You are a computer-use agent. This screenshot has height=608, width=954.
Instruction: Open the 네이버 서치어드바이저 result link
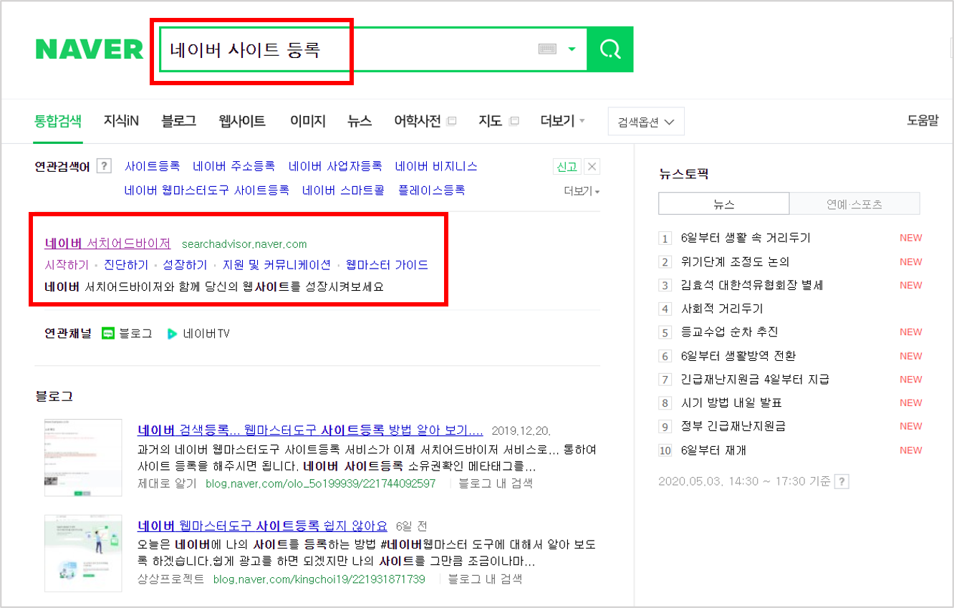point(107,243)
